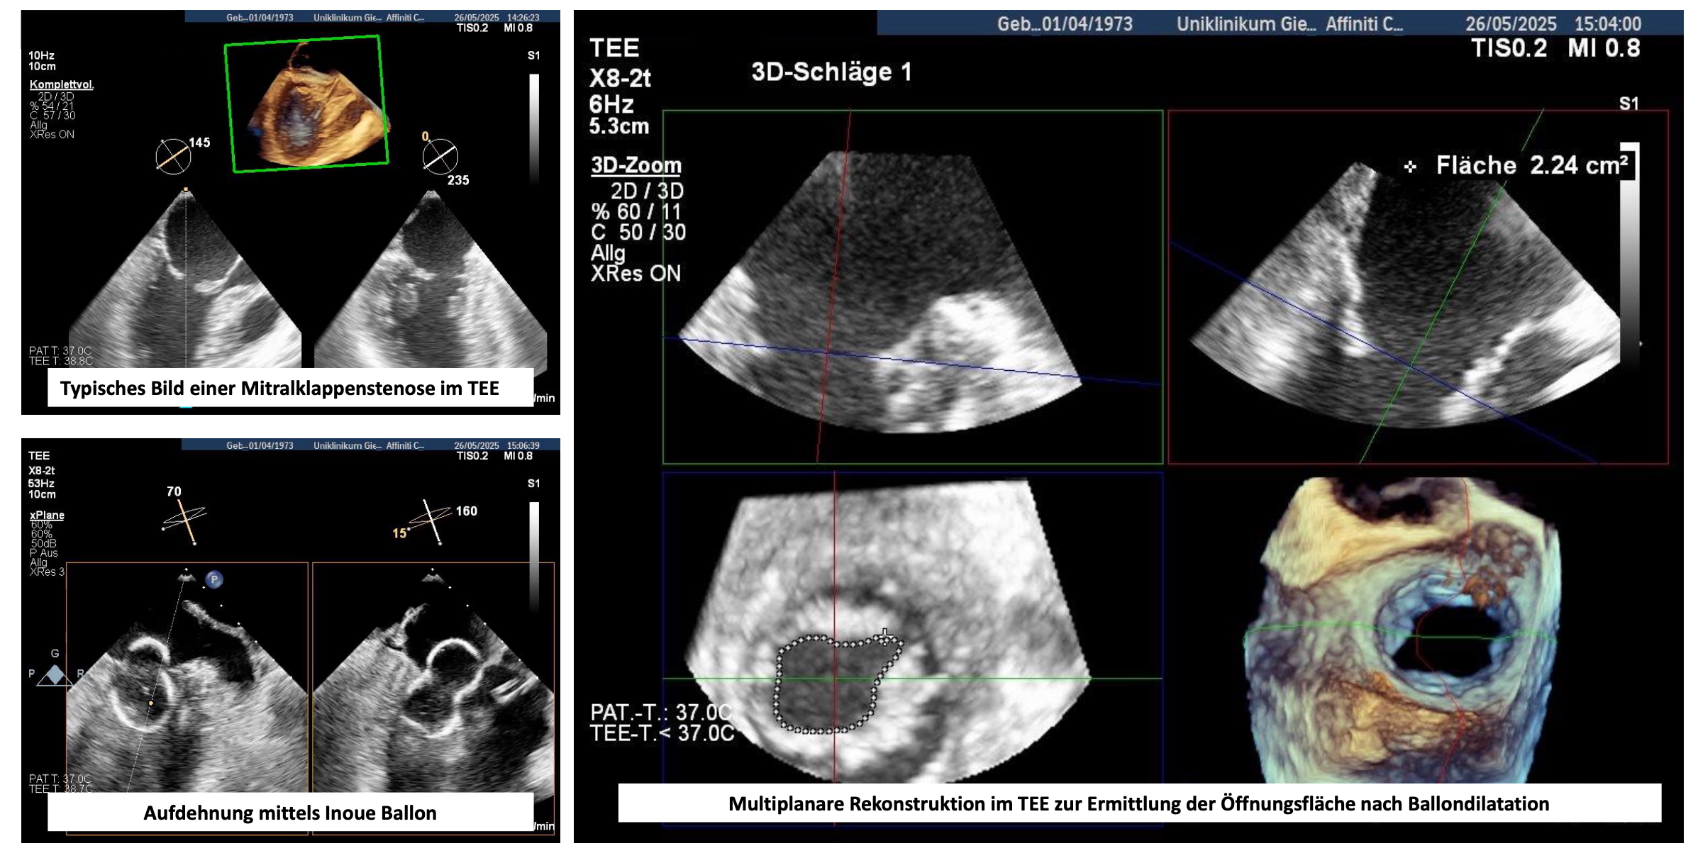The width and height of the screenshot is (1698, 858).
Task: Click the blue P marker icon
Action: [214, 579]
